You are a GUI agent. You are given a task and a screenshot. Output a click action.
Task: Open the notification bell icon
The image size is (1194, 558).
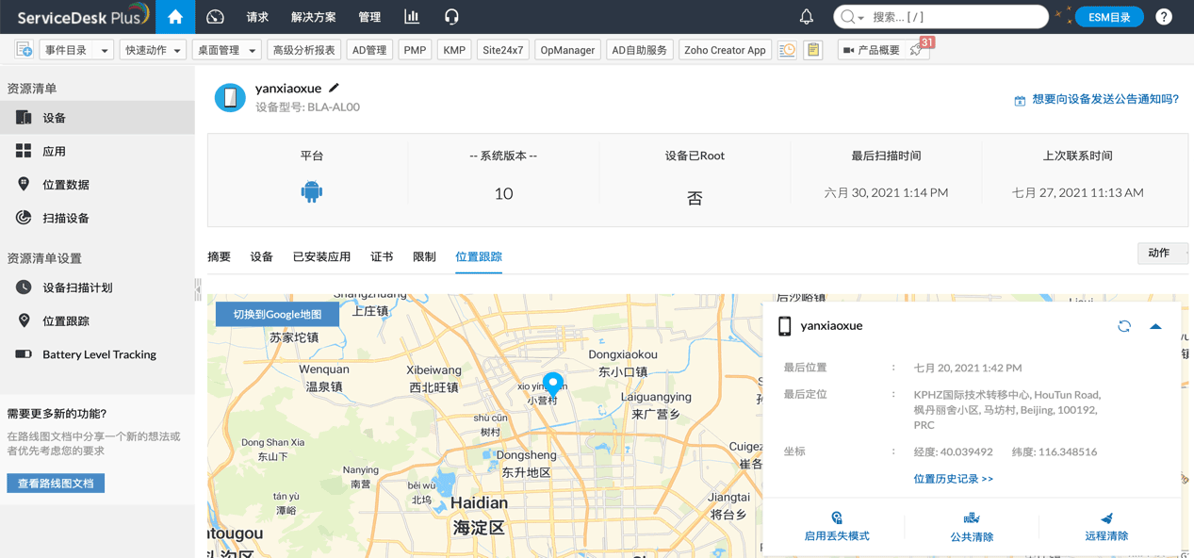(x=806, y=16)
